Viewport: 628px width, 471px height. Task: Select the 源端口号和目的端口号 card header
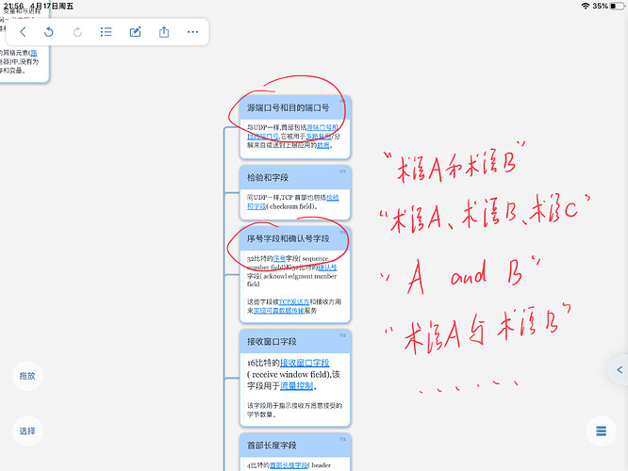click(295, 107)
